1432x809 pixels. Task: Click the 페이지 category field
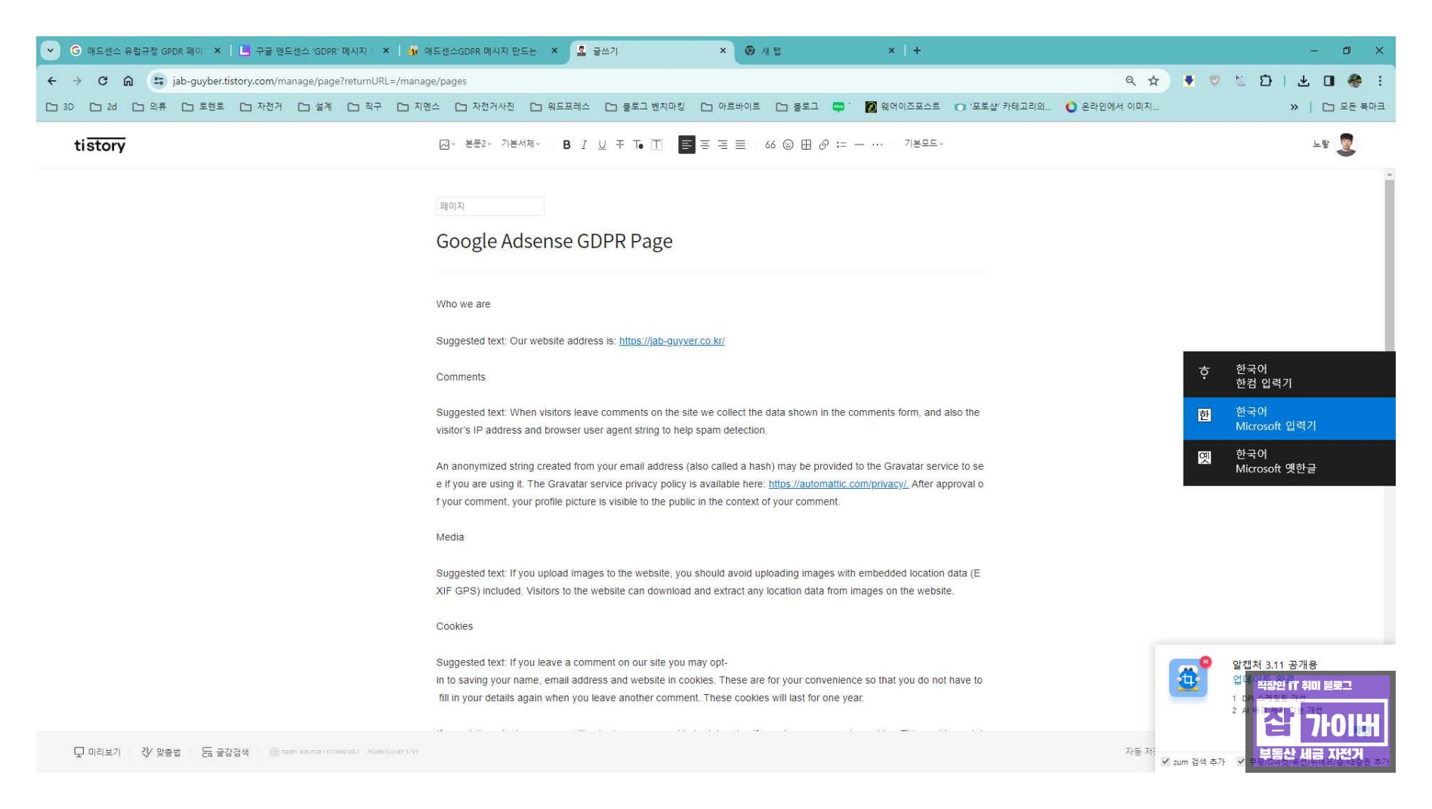click(x=490, y=206)
